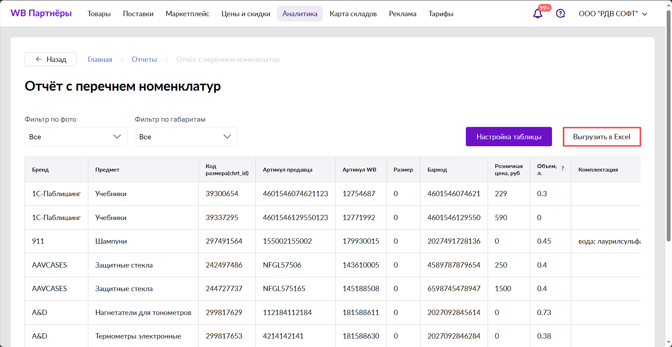Open the Поставки menu item
The width and height of the screenshot is (672, 347).
(138, 14)
